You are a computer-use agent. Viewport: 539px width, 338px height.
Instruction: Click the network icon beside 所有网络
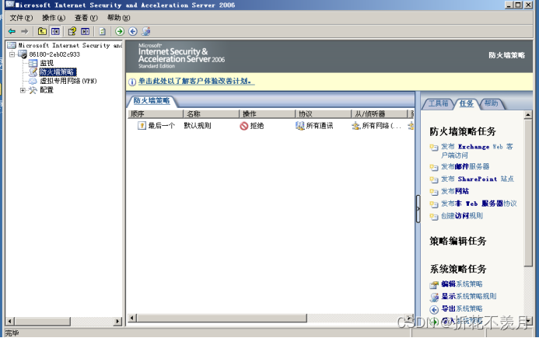coord(356,126)
